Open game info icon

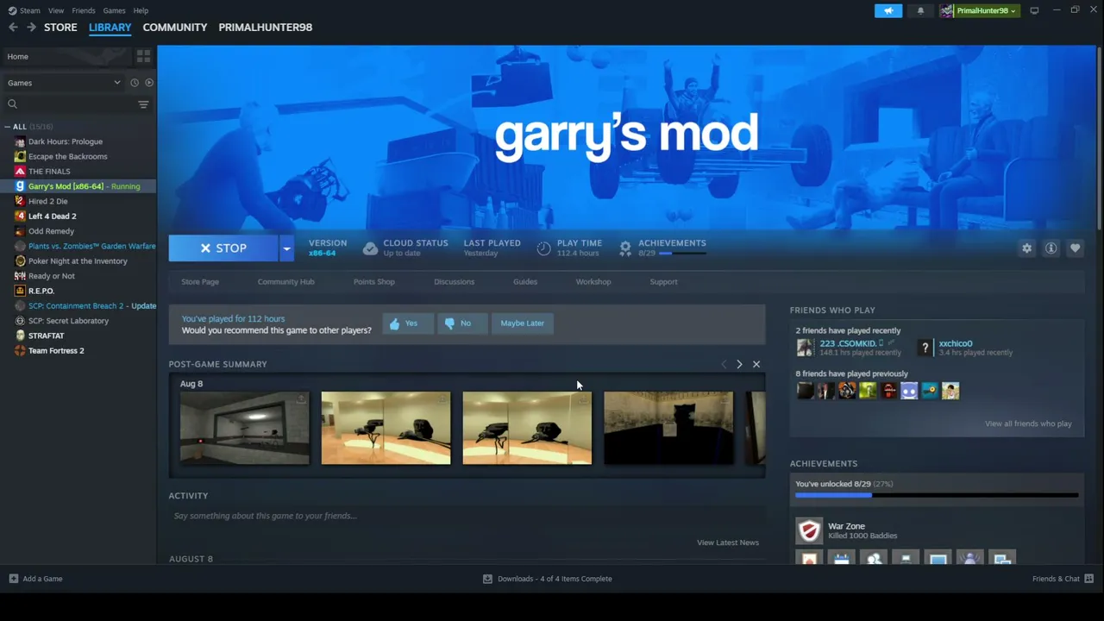point(1051,248)
